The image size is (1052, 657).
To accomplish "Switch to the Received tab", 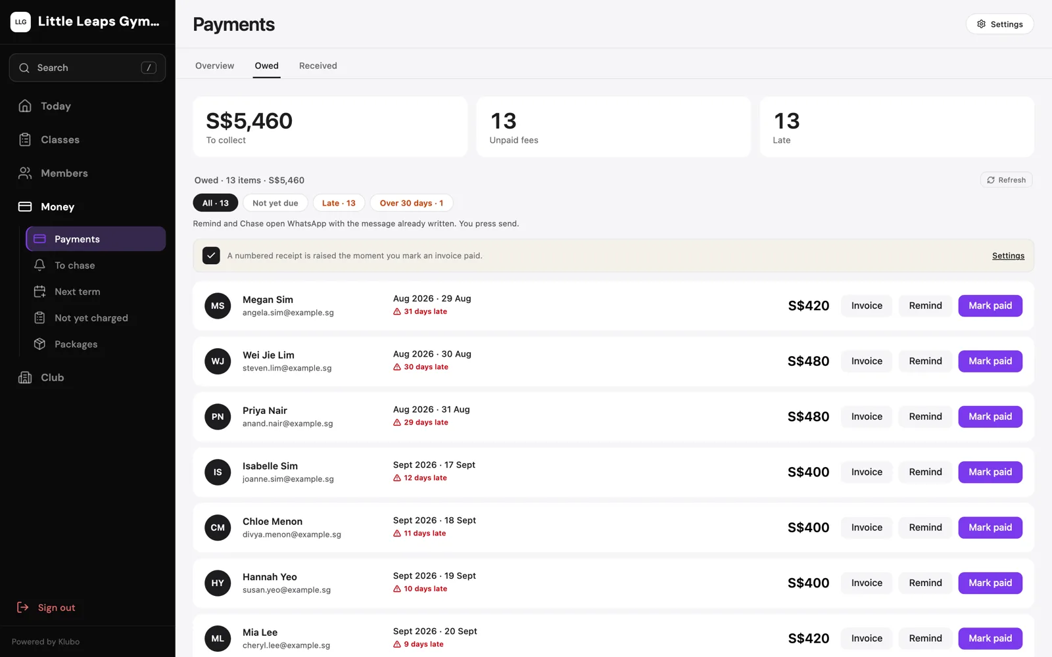I will 318,66.
